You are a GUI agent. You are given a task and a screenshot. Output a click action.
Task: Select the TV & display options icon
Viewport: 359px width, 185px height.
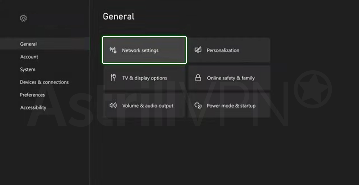tap(113, 78)
